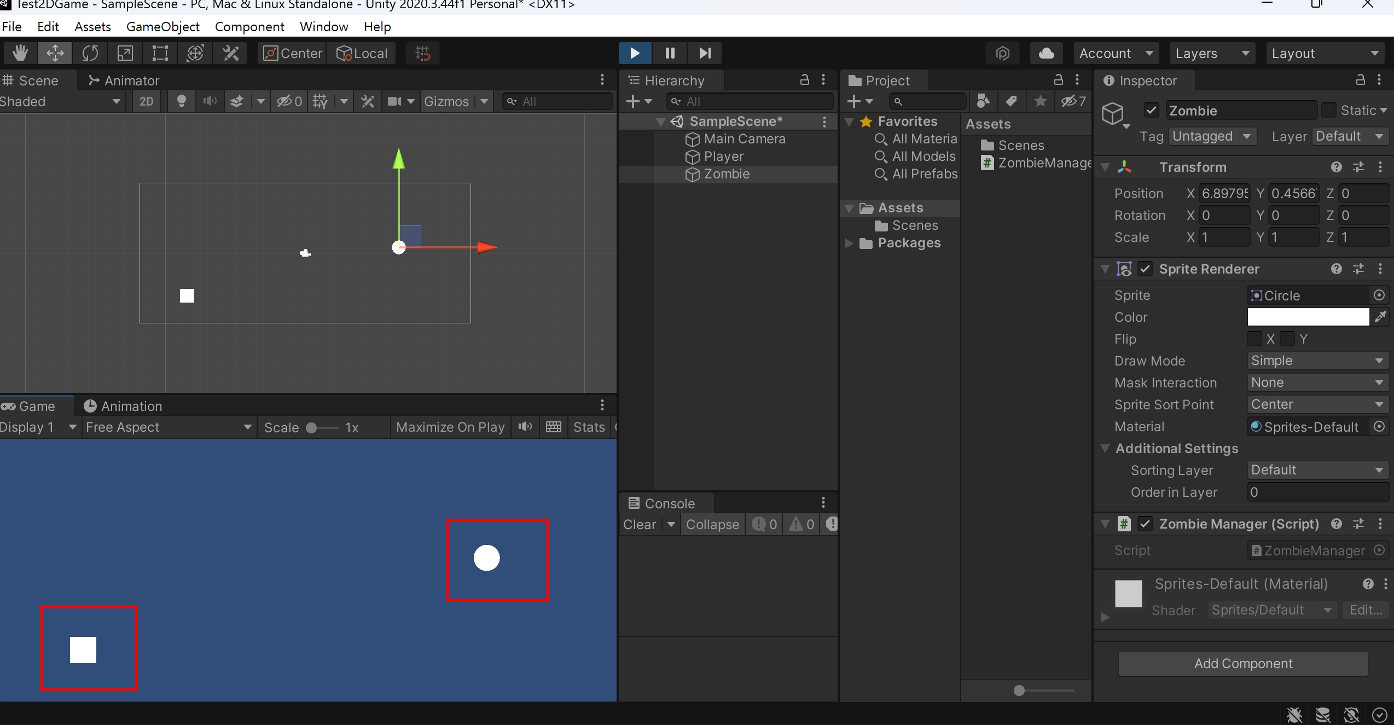Screen dimensions: 1394x725
Task: Open Account dropdown
Action: pos(1116,53)
